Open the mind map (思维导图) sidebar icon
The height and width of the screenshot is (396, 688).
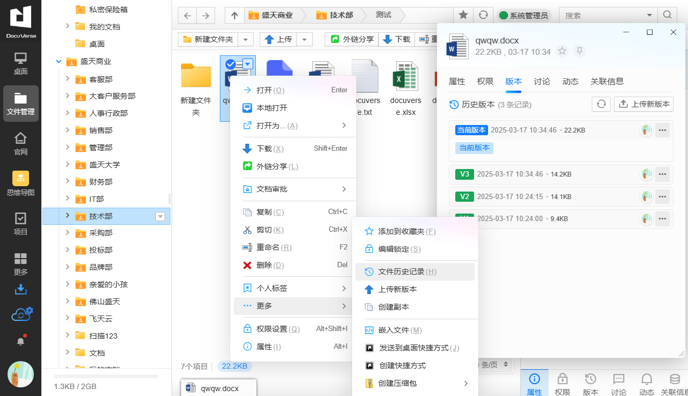(20, 184)
